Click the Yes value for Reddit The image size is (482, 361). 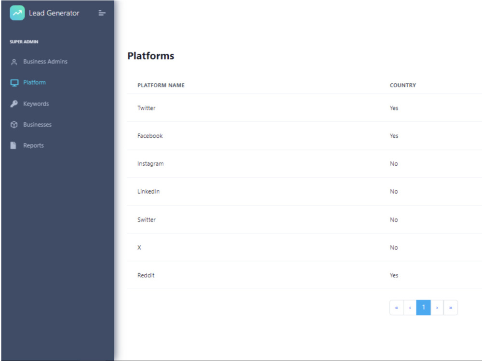(394, 275)
